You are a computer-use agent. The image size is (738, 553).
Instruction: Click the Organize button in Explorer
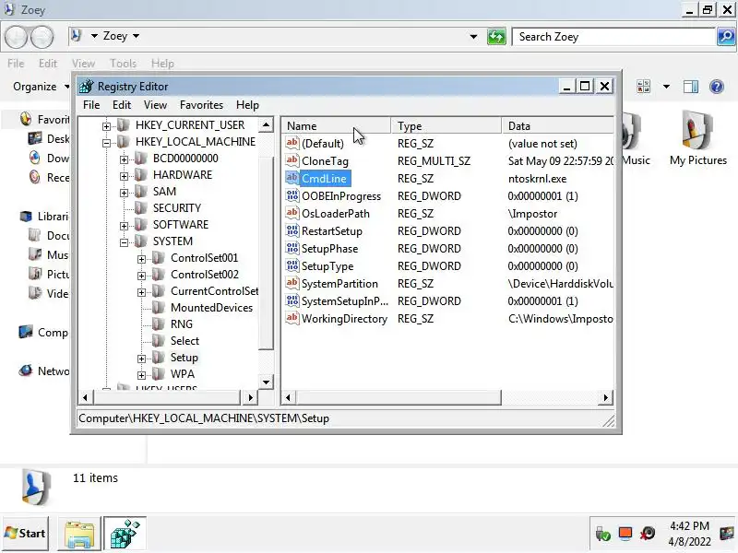(41, 87)
